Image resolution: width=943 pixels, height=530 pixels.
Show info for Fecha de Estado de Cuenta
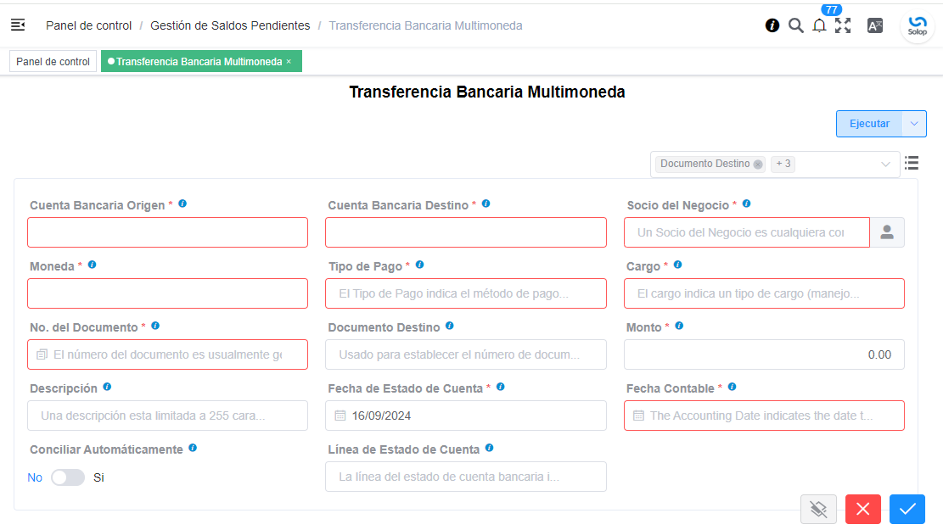[x=501, y=387]
